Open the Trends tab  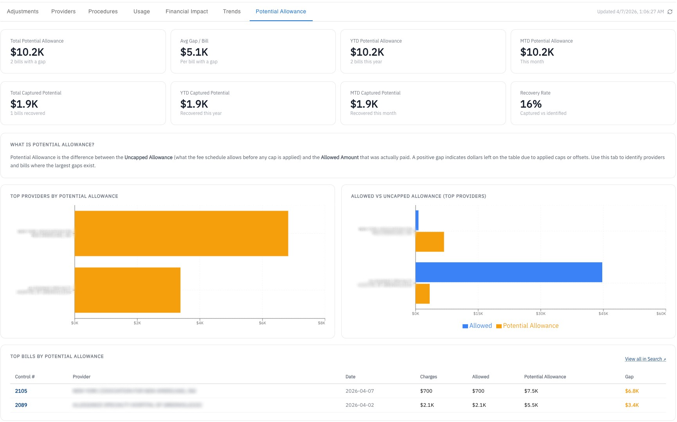(232, 11)
